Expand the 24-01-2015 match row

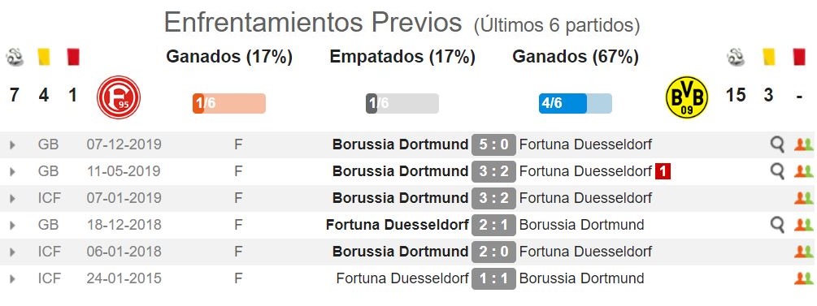pos(12,279)
